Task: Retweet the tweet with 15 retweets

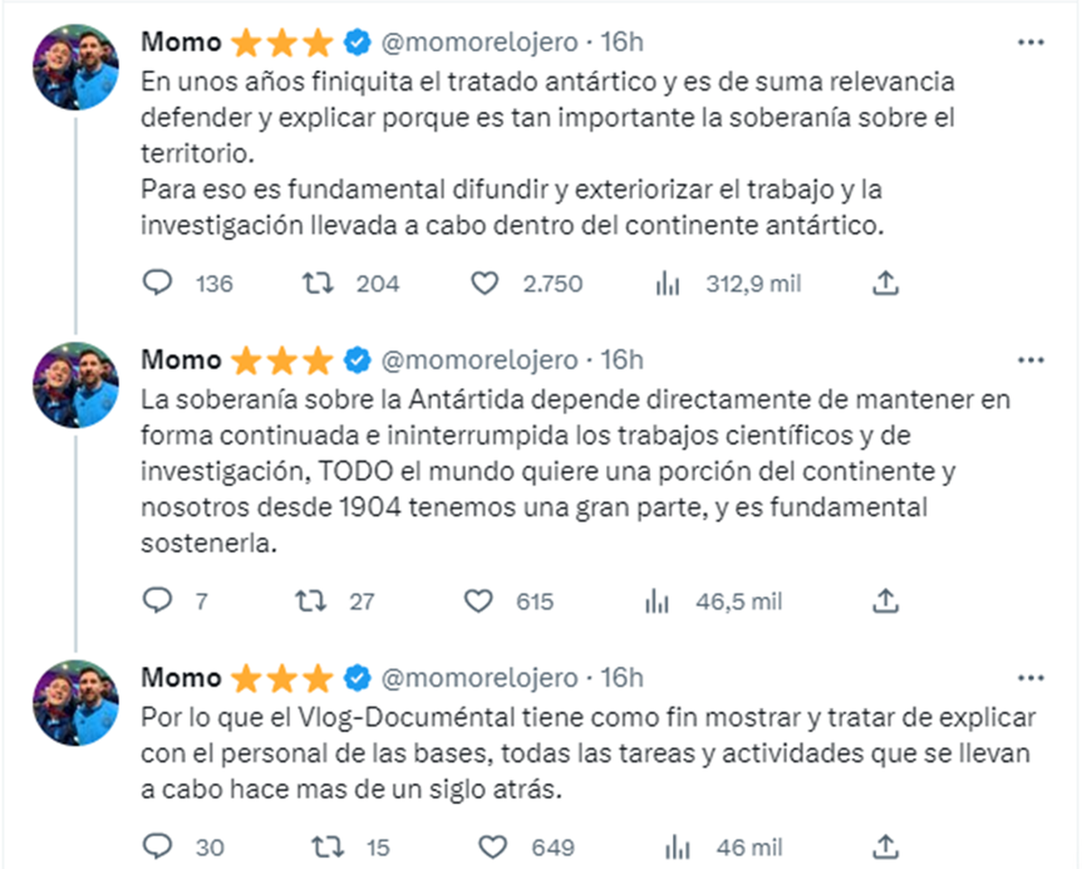Action: [x=326, y=846]
